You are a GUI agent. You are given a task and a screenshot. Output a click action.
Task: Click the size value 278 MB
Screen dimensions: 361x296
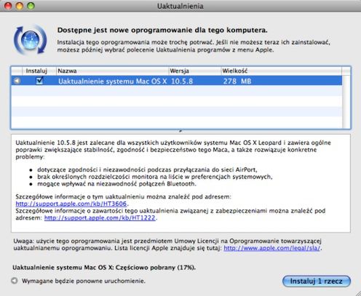237,81
